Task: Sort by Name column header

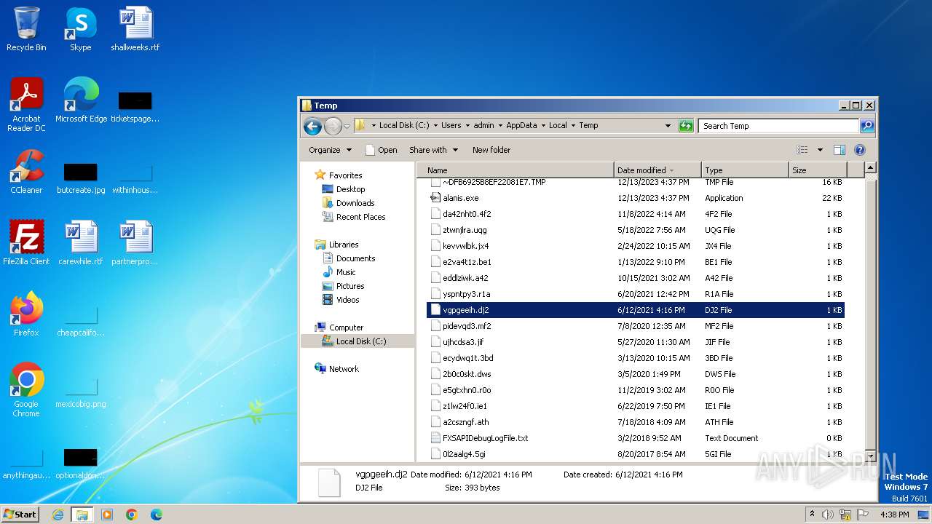Action: pos(516,170)
